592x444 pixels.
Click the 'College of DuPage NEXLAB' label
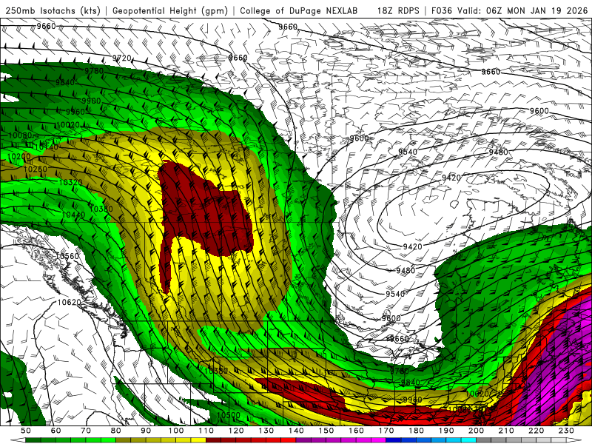298,10
